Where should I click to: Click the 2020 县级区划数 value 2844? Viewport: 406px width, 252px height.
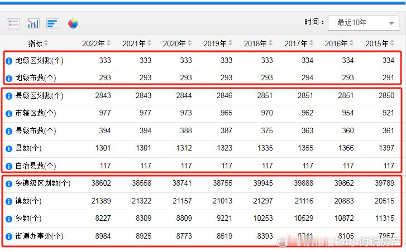point(184,96)
